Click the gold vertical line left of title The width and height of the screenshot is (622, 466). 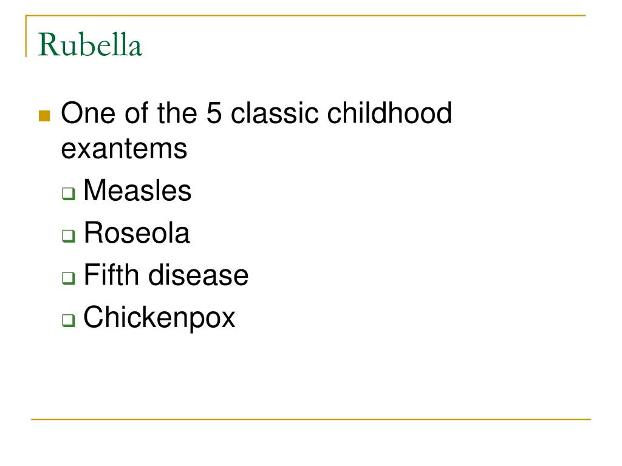(x=26, y=36)
